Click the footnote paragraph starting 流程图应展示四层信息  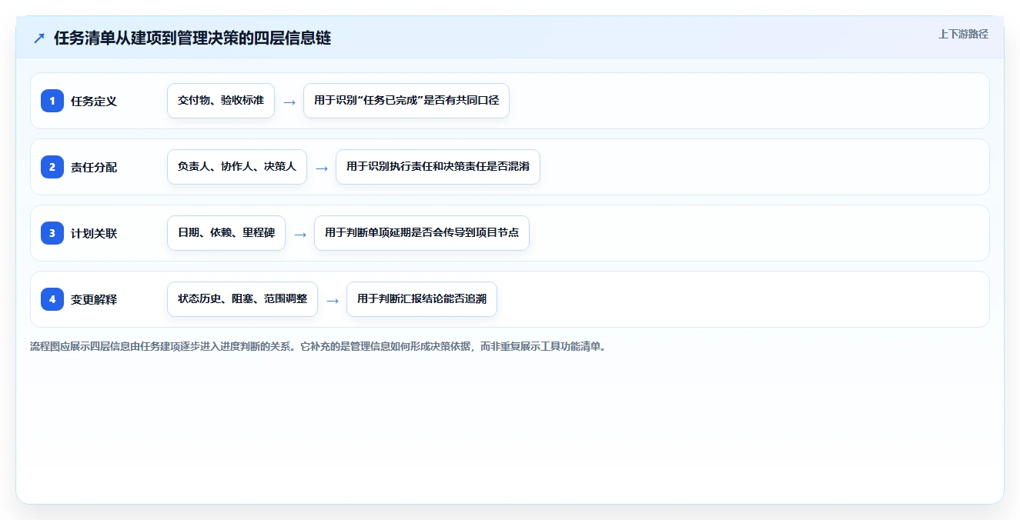pos(318,347)
